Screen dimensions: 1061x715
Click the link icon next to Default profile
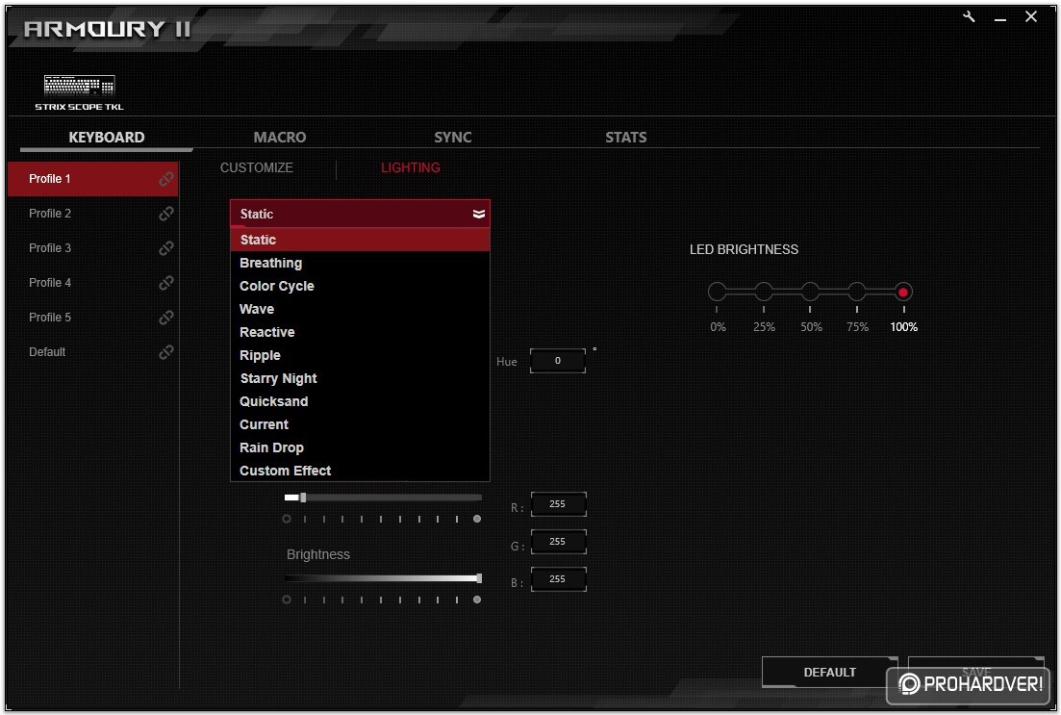pyautogui.click(x=165, y=352)
